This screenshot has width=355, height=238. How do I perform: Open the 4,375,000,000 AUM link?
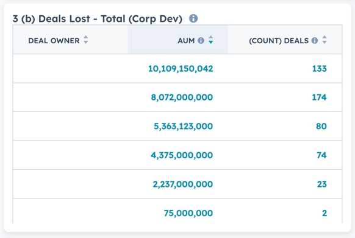[x=182, y=155]
